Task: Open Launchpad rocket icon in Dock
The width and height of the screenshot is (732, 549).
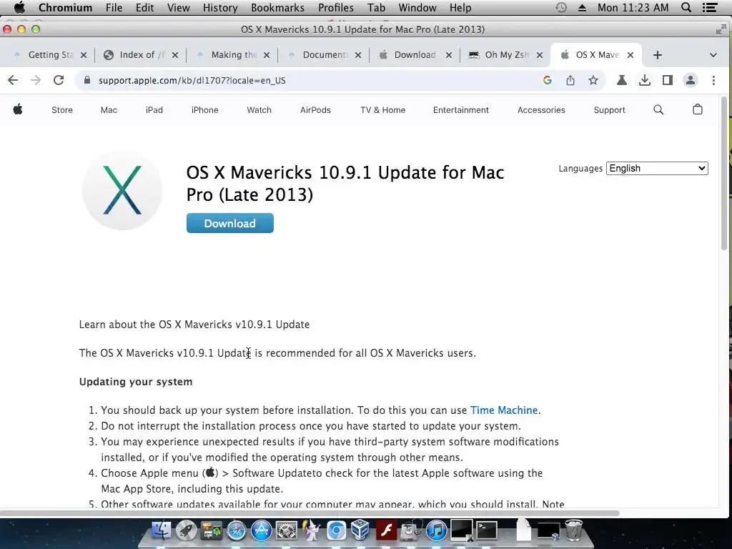Action: pos(187,531)
